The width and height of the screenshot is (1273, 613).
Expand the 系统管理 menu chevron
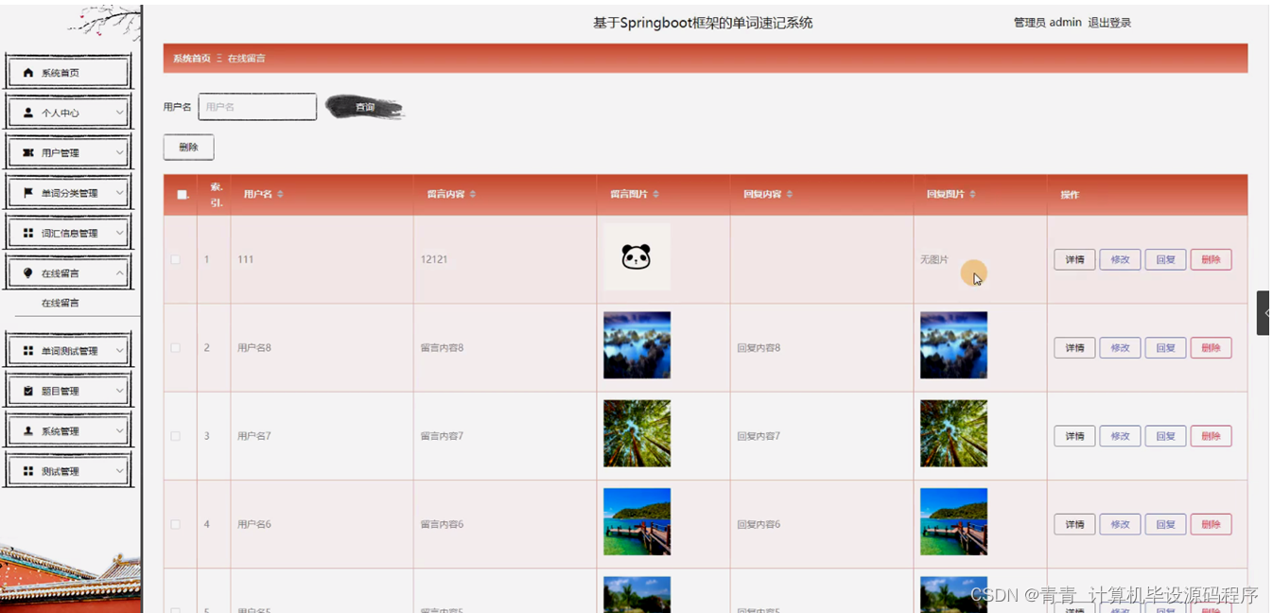[119, 430]
